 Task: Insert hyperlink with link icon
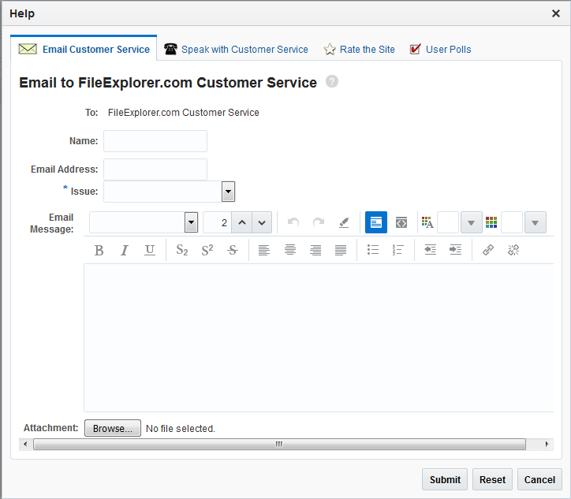[x=488, y=250]
